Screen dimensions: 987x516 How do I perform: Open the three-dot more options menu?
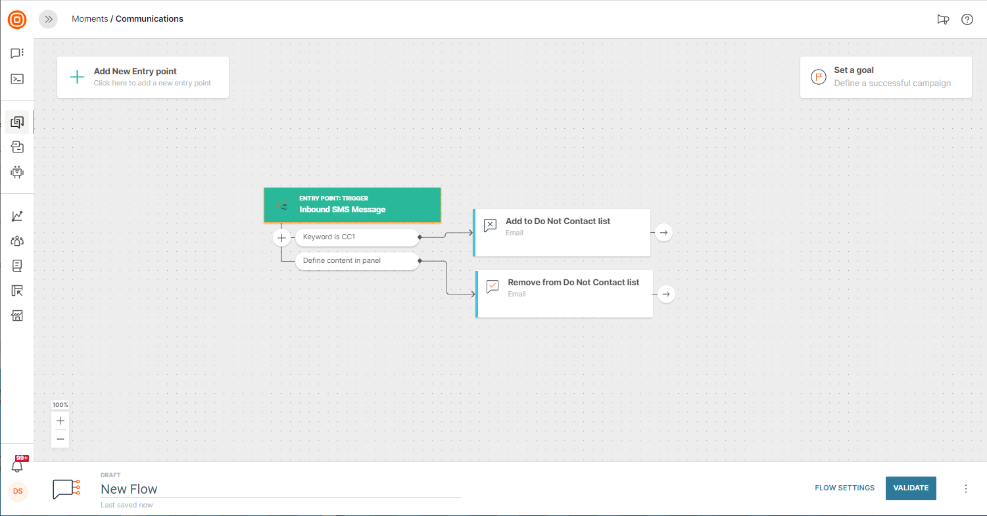coord(966,488)
